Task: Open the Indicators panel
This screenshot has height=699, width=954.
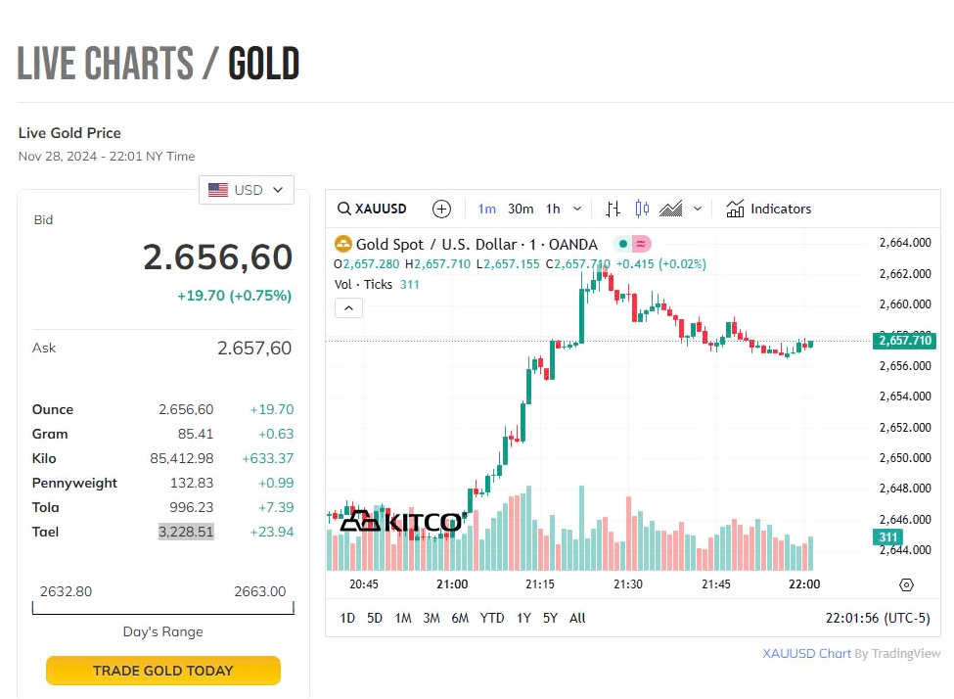Action: click(769, 209)
